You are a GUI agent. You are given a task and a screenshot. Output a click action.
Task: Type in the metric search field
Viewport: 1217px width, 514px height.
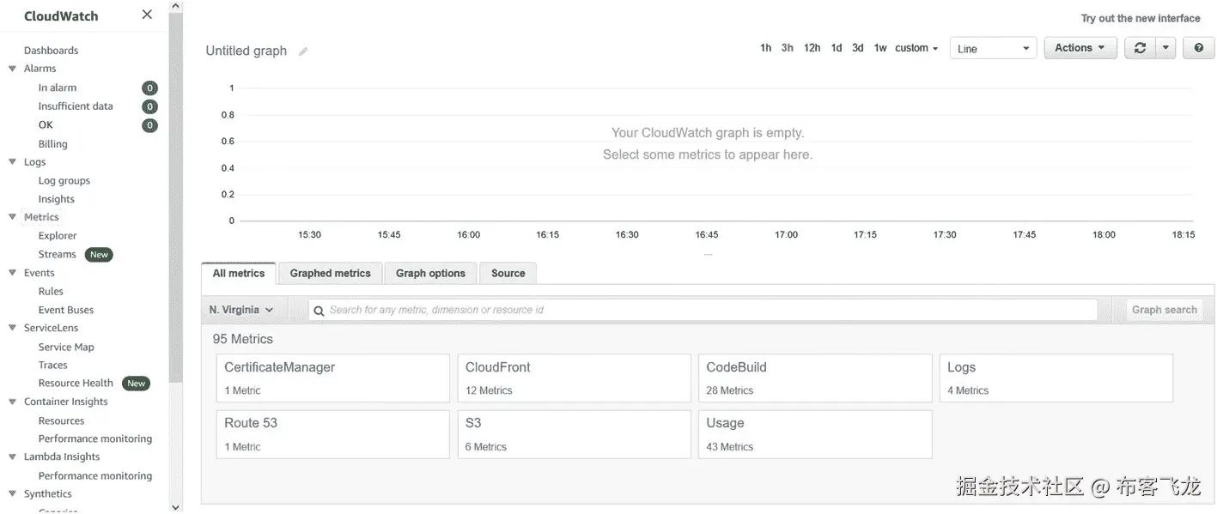(704, 310)
